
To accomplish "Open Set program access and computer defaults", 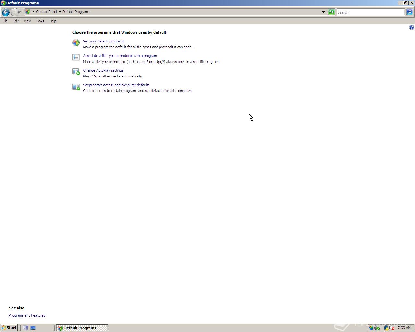I will [116, 85].
